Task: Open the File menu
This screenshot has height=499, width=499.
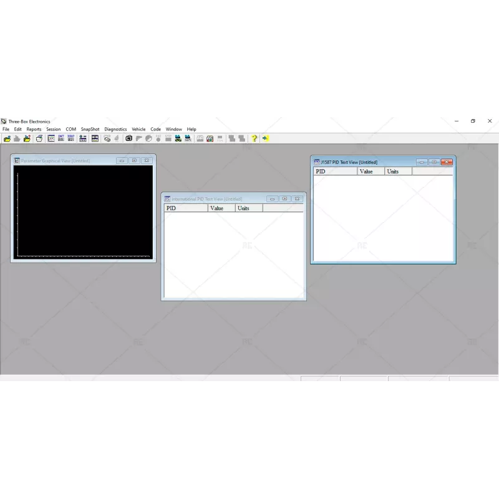Action: point(6,129)
